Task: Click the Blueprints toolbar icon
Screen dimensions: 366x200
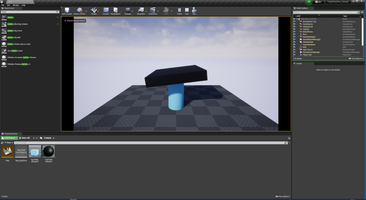Action: (141, 11)
